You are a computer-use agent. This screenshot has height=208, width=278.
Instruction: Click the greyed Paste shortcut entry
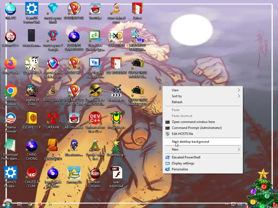click(203, 116)
